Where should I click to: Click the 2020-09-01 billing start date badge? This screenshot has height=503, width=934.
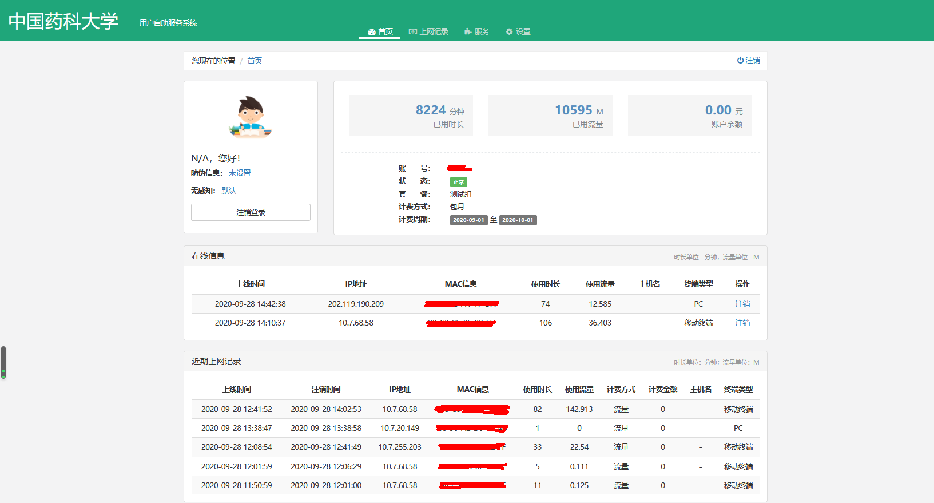click(x=468, y=220)
